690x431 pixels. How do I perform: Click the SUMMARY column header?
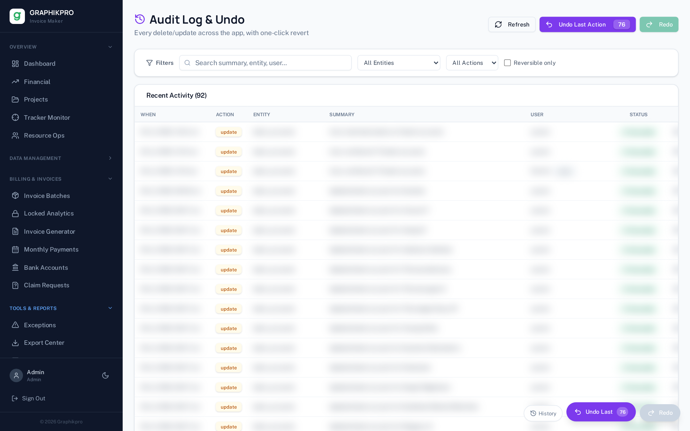click(342, 114)
